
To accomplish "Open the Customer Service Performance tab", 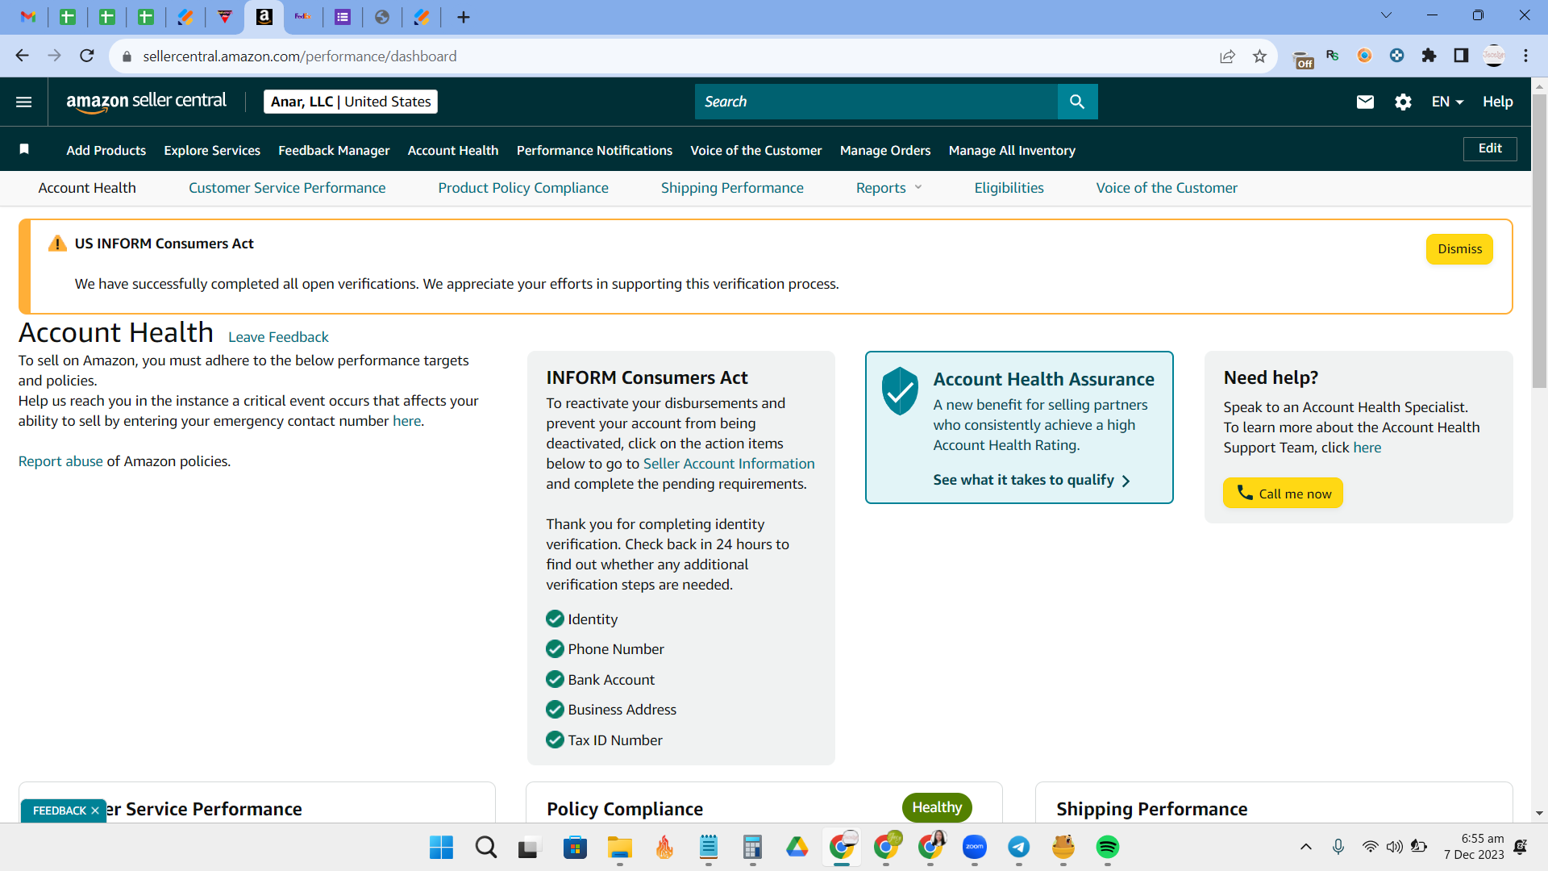I will 287,188.
